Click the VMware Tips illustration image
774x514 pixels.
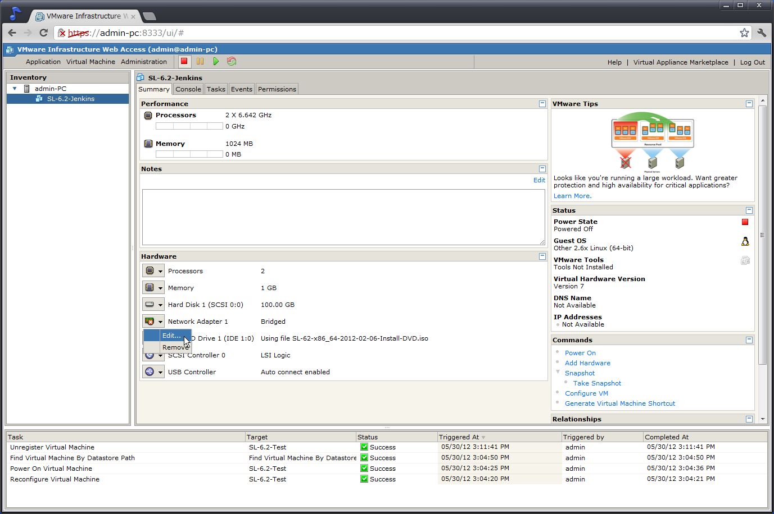tap(653, 142)
